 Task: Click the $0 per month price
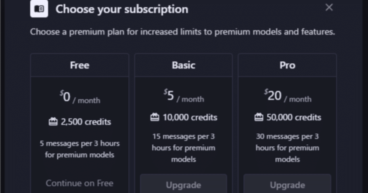(x=80, y=97)
